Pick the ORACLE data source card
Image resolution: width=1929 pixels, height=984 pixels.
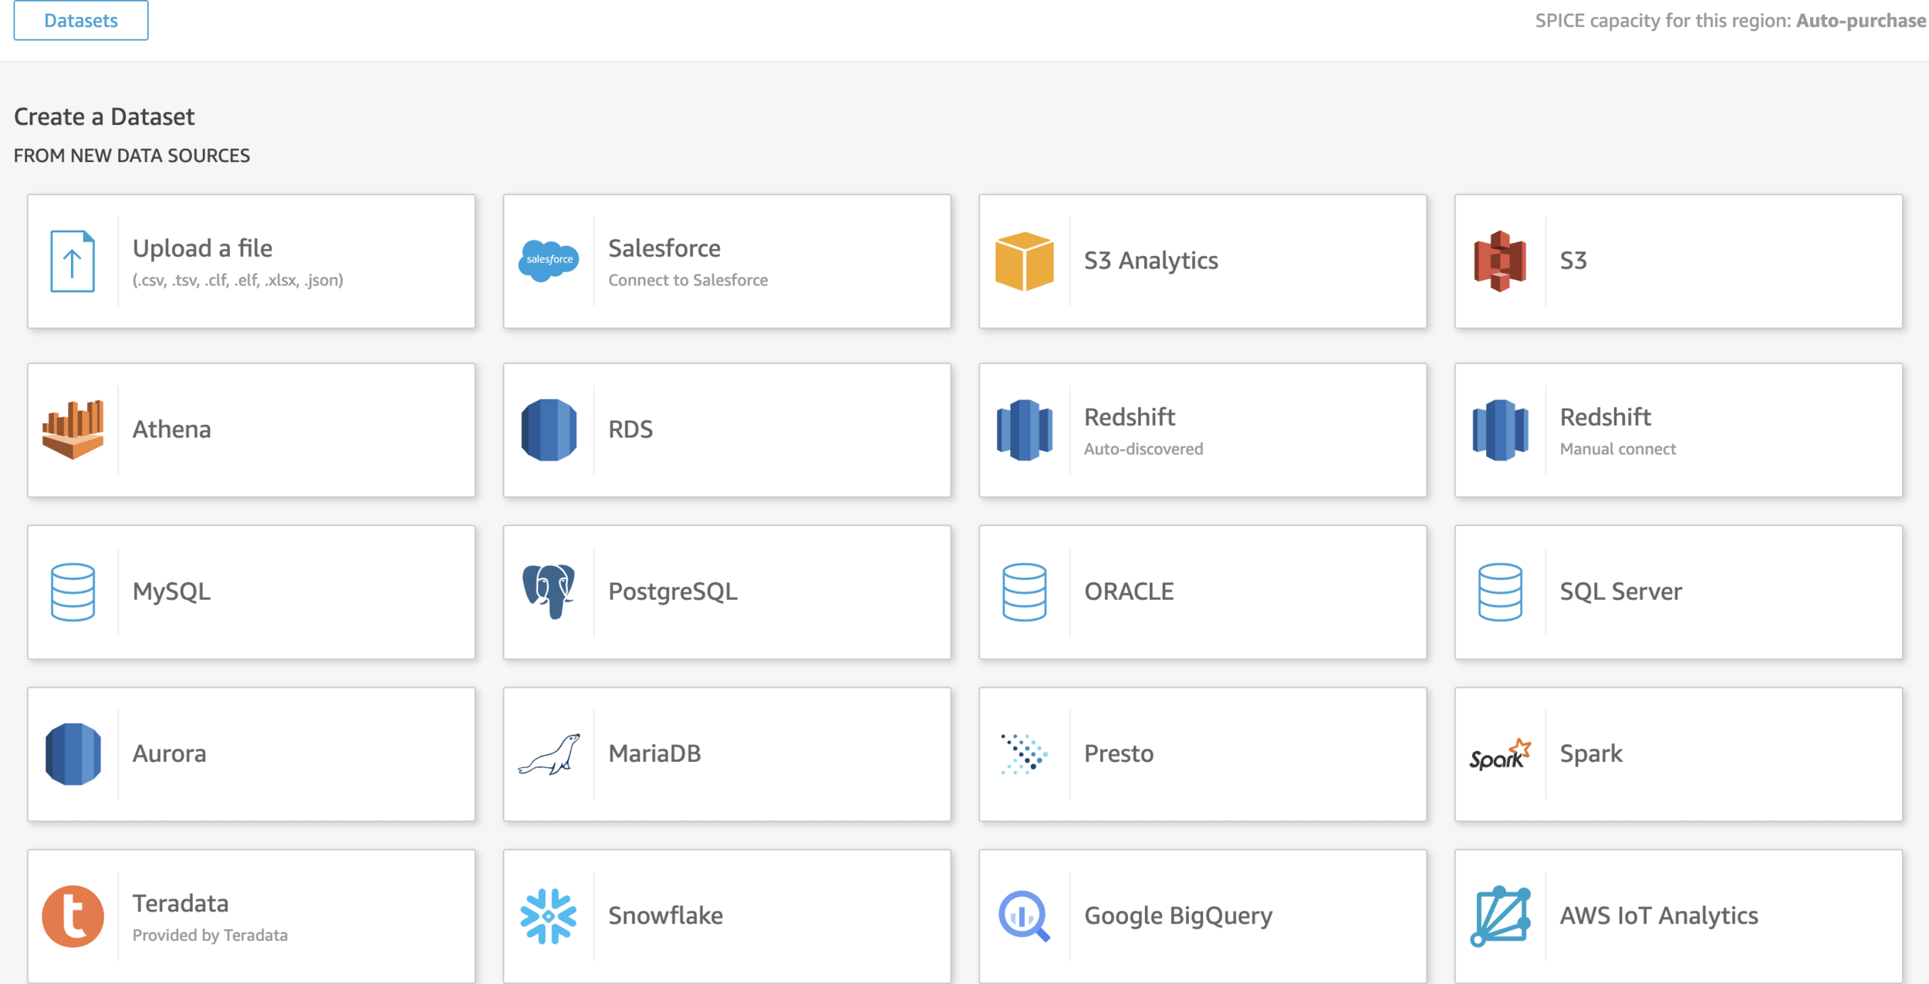coord(1202,592)
